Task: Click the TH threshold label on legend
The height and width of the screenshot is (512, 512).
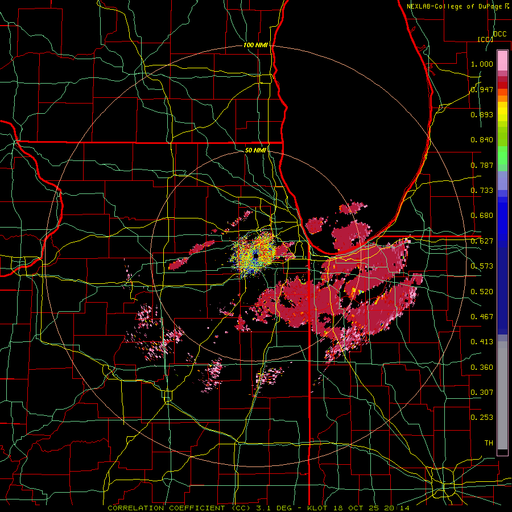Action: (489, 443)
